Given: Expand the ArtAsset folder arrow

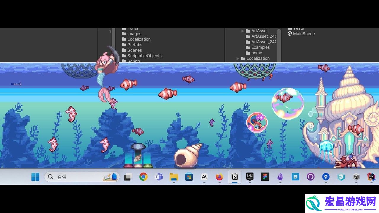Looking at the screenshot, I should [243, 31].
